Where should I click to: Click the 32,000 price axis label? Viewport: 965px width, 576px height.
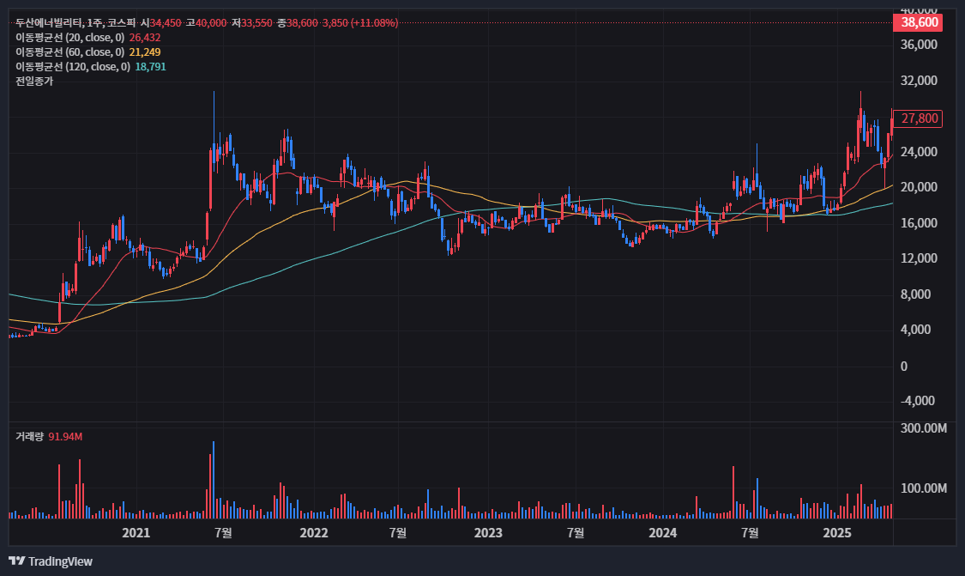919,81
